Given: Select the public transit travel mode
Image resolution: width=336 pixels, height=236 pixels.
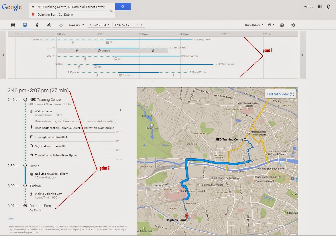Looking at the screenshot, I should pyautogui.click(x=25, y=25).
